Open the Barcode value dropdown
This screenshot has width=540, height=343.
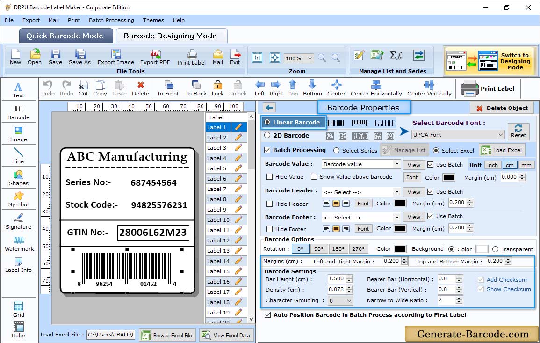click(397, 164)
